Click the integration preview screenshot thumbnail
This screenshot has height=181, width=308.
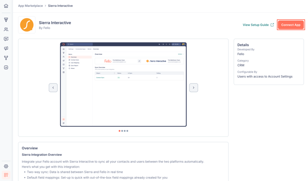tap(123, 85)
